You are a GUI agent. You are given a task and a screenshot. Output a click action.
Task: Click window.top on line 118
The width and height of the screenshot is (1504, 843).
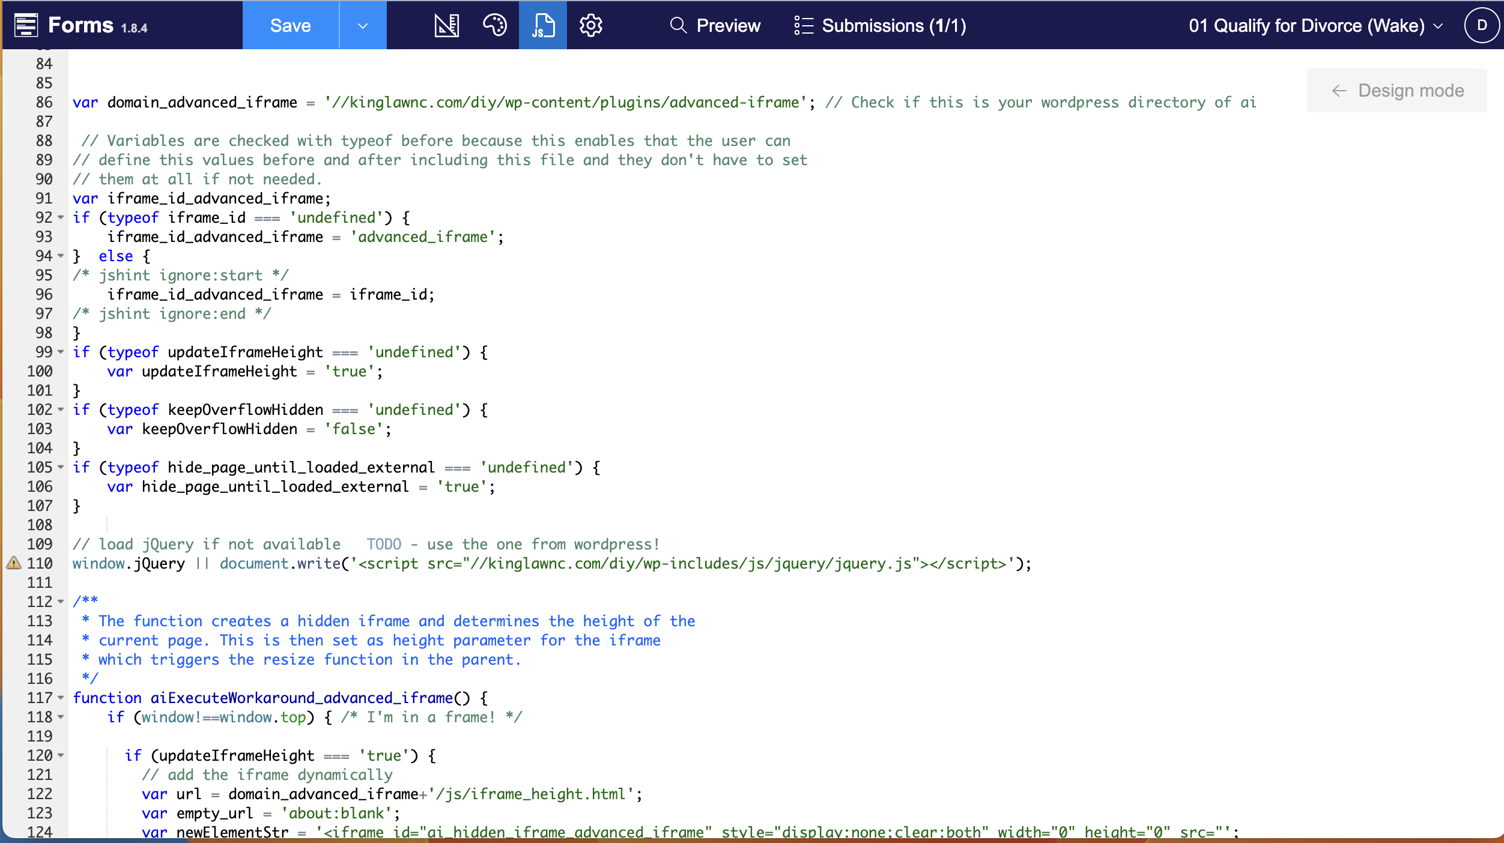(x=263, y=717)
